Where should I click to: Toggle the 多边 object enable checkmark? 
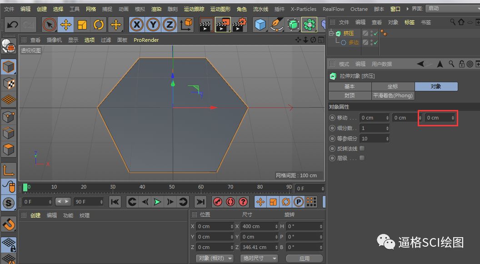pos(376,43)
